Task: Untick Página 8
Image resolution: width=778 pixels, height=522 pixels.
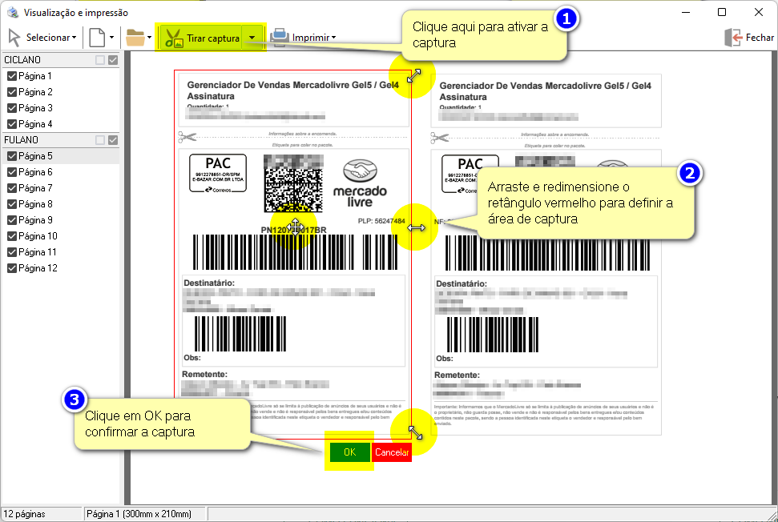Action: [12, 204]
